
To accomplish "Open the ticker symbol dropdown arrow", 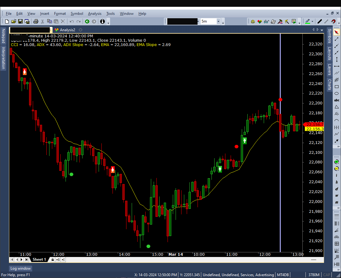I will 198,21.
